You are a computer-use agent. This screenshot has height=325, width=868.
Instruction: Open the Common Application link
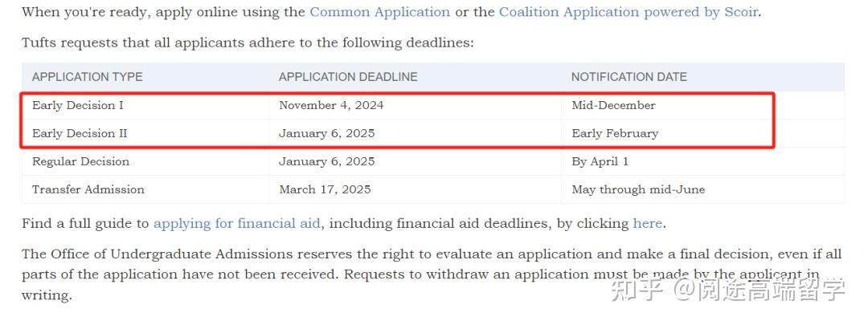tap(379, 12)
